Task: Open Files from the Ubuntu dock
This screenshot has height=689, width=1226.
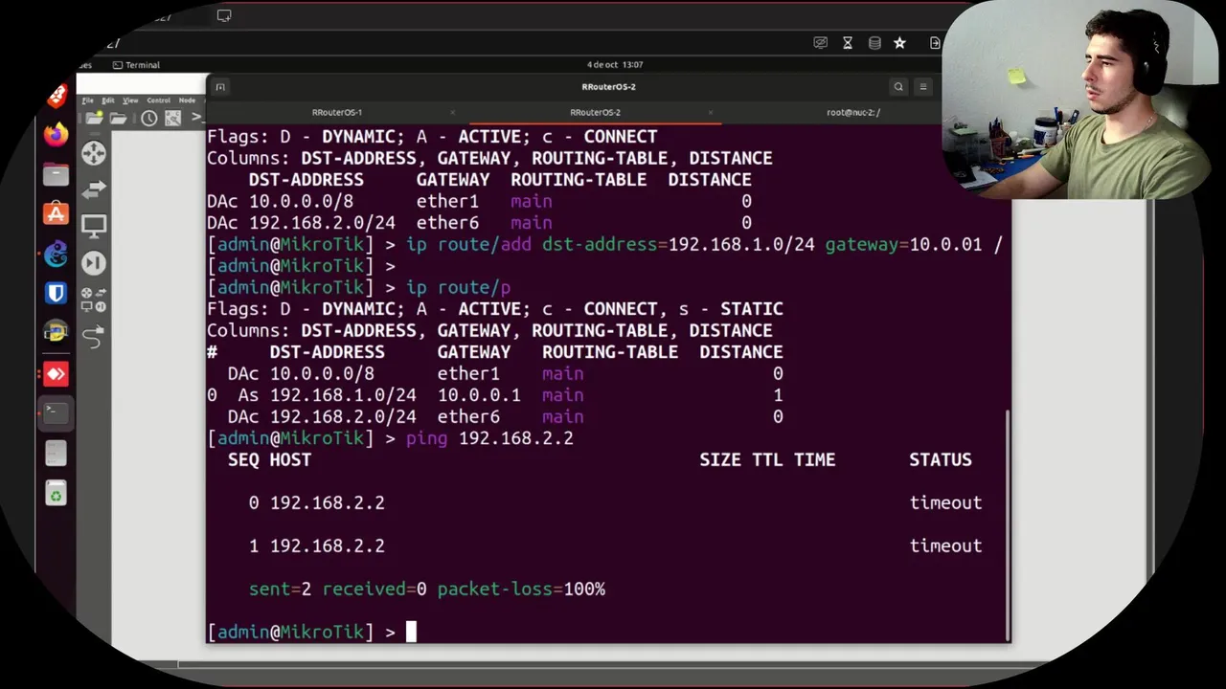Action: click(x=56, y=174)
